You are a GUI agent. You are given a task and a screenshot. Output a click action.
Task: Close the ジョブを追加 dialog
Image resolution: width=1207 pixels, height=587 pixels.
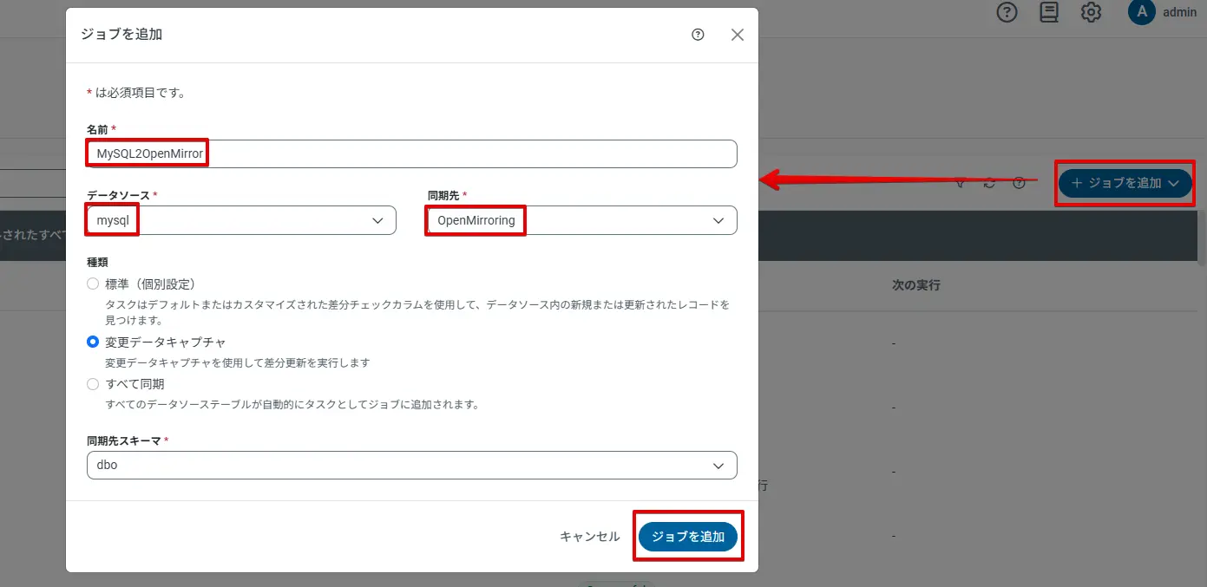(738, 35)
